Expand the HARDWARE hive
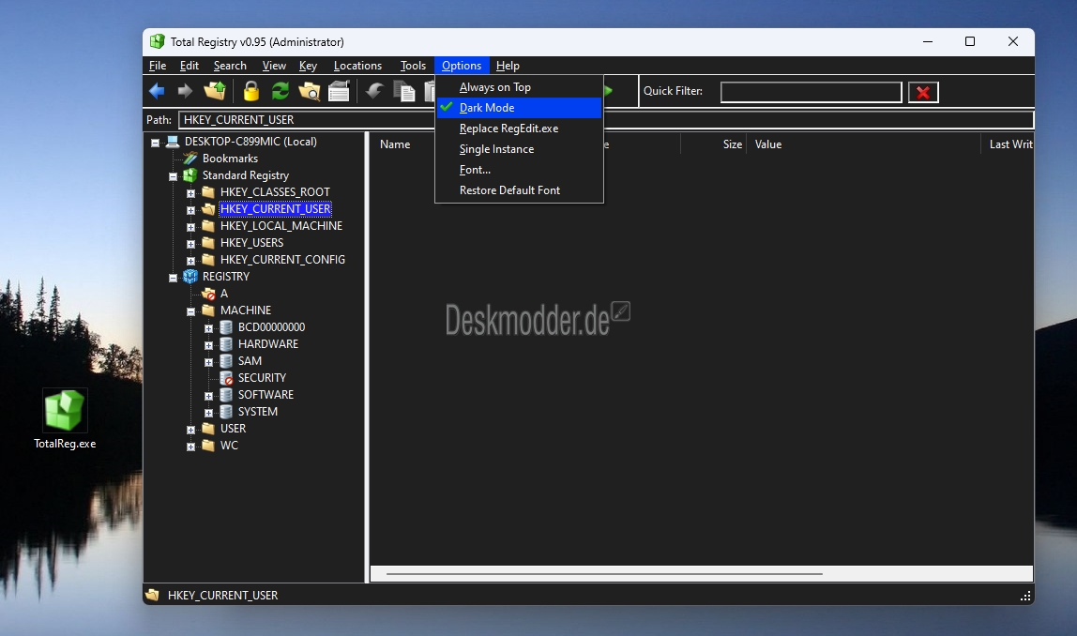Image resolution: width=1077 pixels, height=636 pixels. pyautogui.click(x=209, y=345)
